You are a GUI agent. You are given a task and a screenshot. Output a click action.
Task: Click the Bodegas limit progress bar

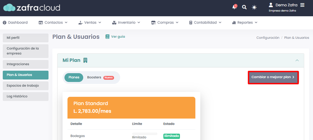pos(145,134)
